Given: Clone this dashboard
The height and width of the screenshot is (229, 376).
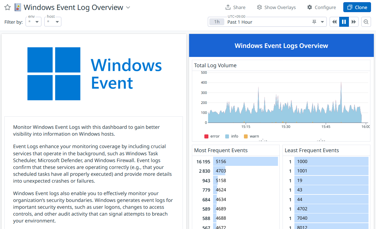Looking at the screenshot, I should [357, 7].
